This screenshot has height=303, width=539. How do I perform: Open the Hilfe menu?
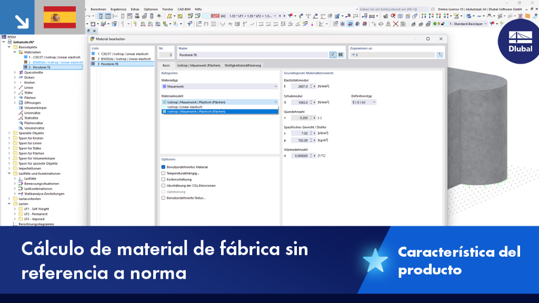[198, 9]
